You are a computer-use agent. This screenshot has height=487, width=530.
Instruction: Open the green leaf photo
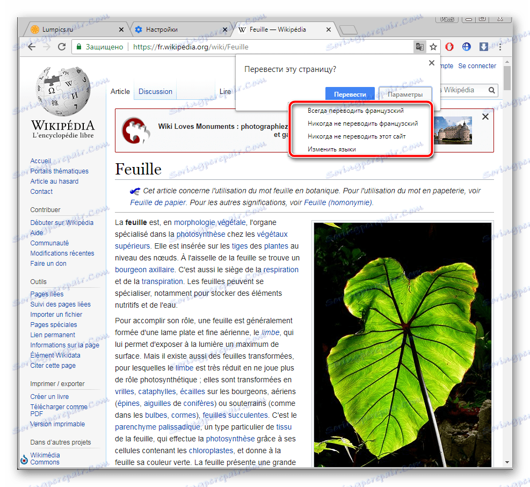[x=403, y=345]
